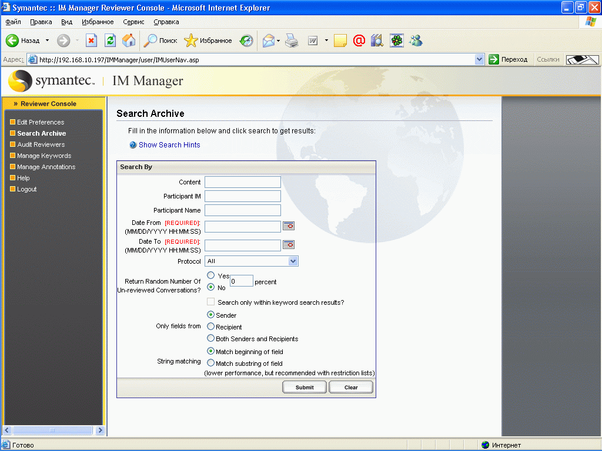Click sidebar scroll right arrow

pos(100,430)
